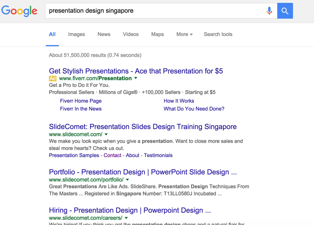Open What Do You Need Done? sitelink
The image size is (314, 225).
point(194,109)
